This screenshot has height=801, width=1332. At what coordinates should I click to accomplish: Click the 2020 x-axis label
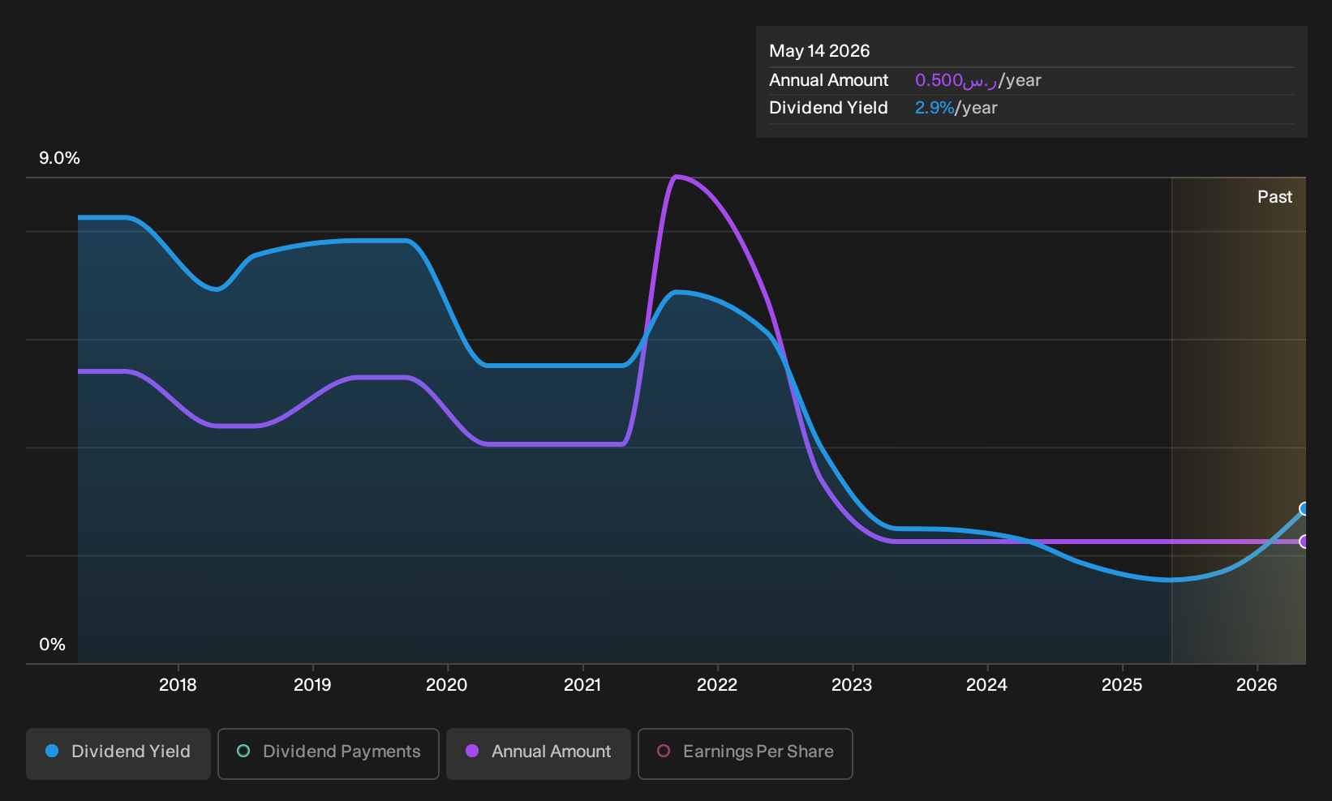click(x=447, y=685)
